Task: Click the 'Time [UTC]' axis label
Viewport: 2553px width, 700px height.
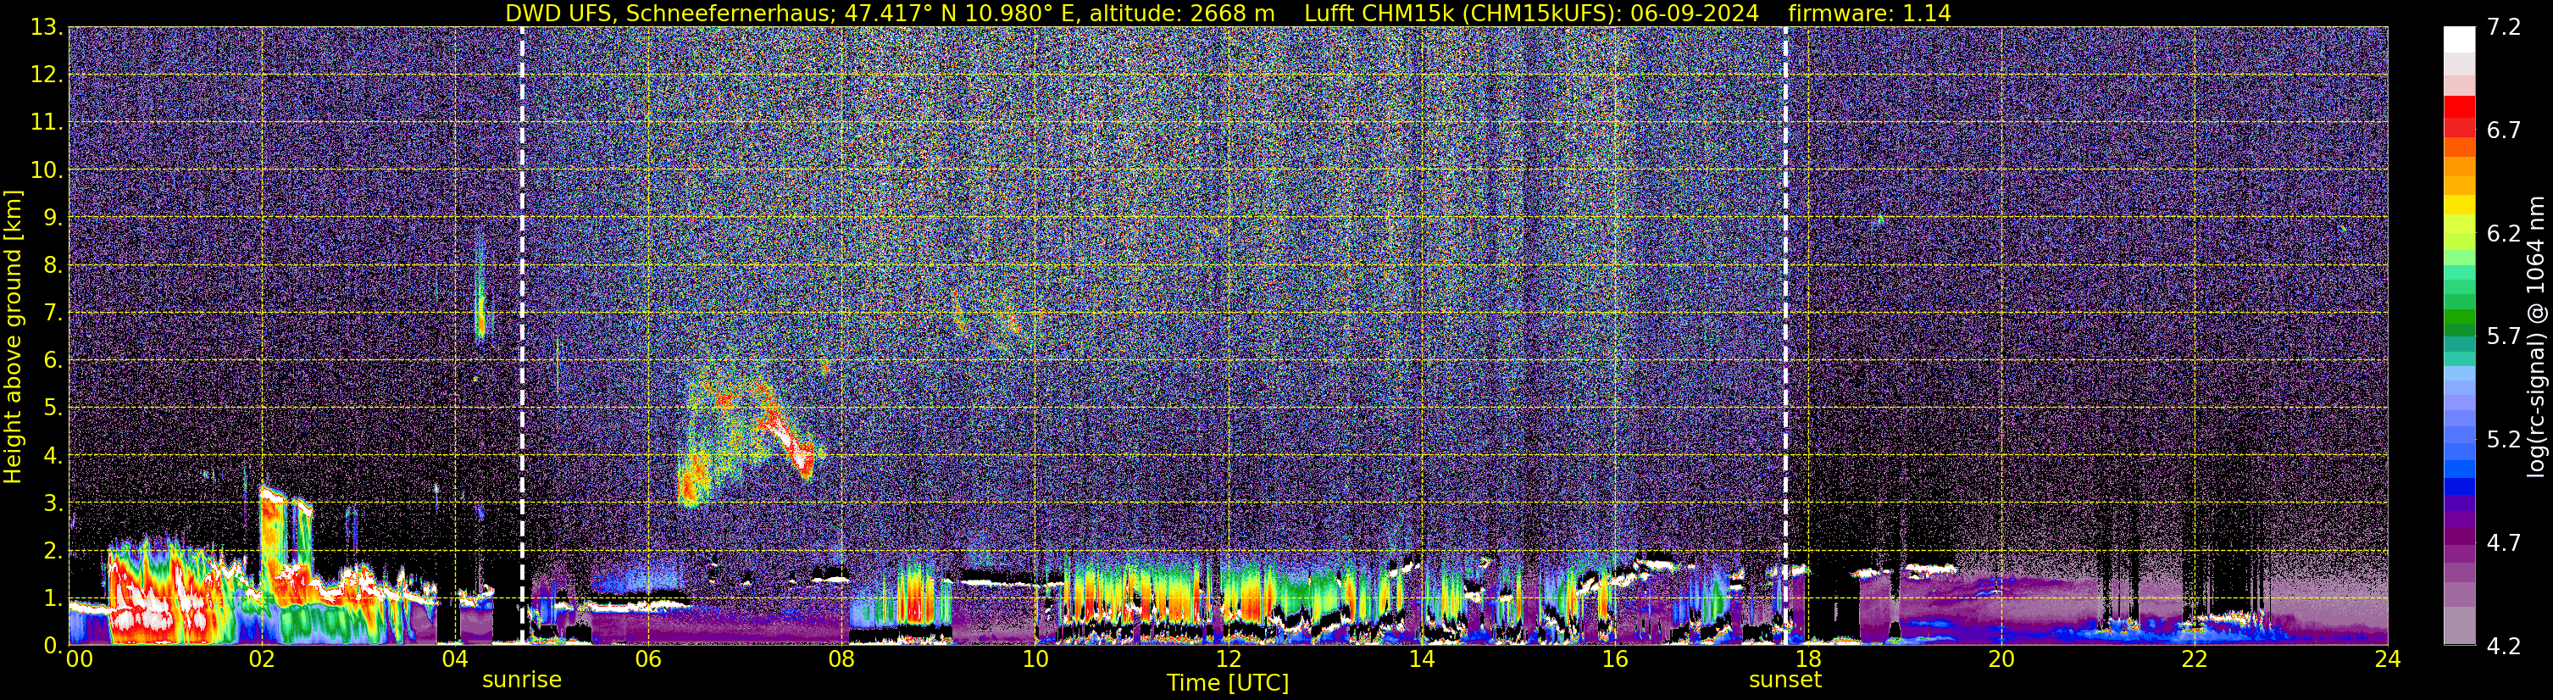Action: (x=1228, y=683)
